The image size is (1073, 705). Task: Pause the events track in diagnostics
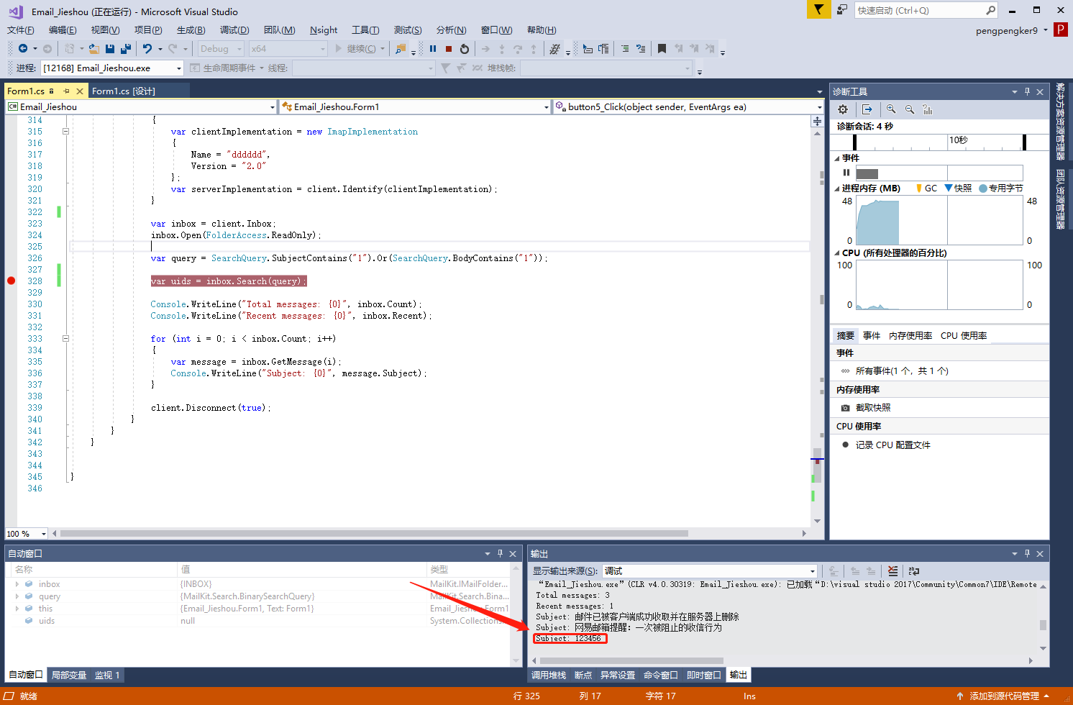pos(846,173)
